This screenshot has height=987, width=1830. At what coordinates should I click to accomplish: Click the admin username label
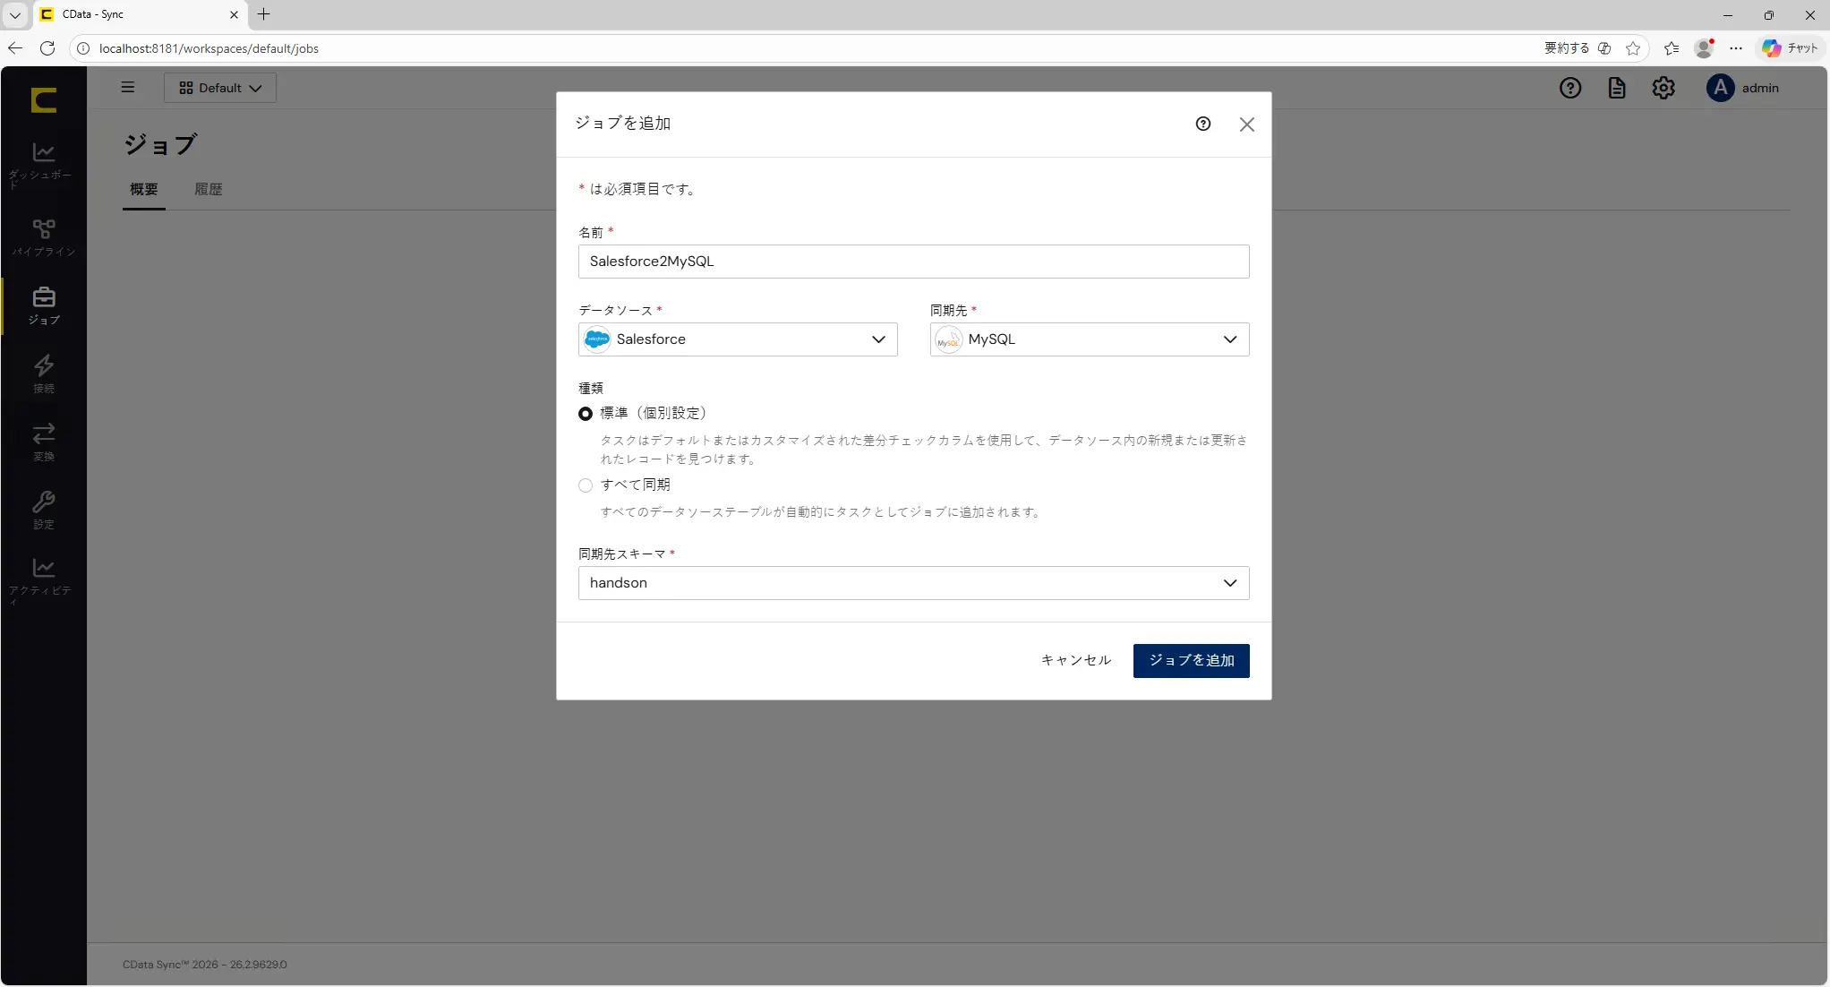(1760, 88)
